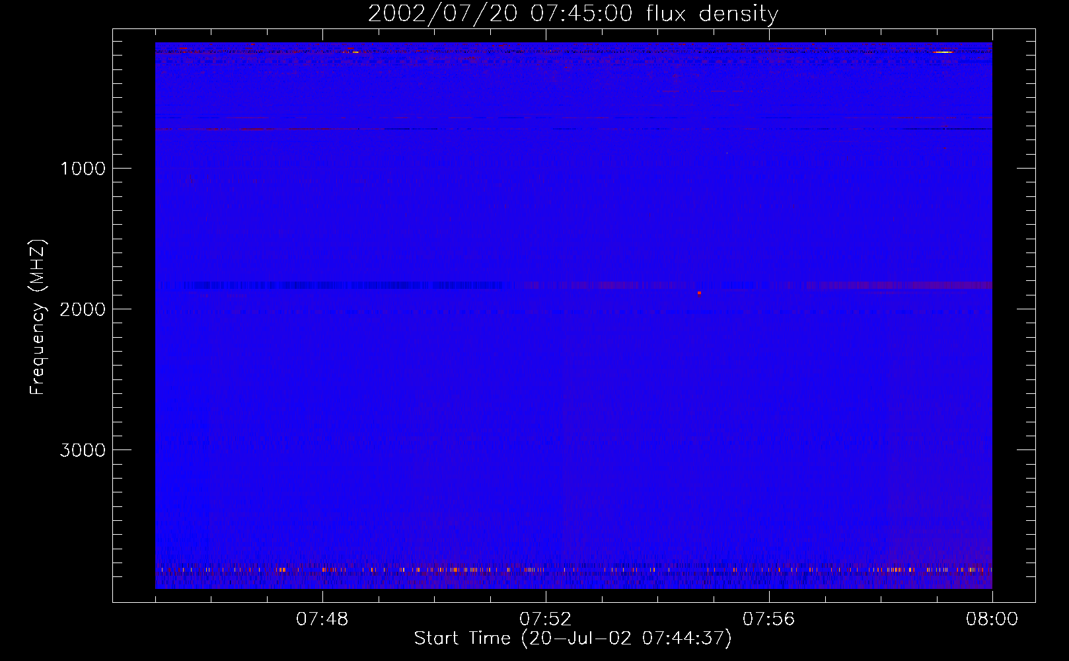The height and width of the screenshot is (661, 1069).
Task: Click the bright red spot near 1900 MHz
Action: coord(699,293)
